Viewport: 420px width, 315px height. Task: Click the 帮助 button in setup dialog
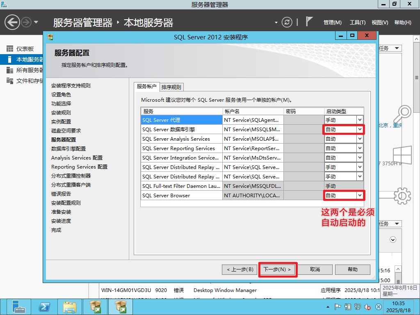pyautogui.click(x=353, y=269)
